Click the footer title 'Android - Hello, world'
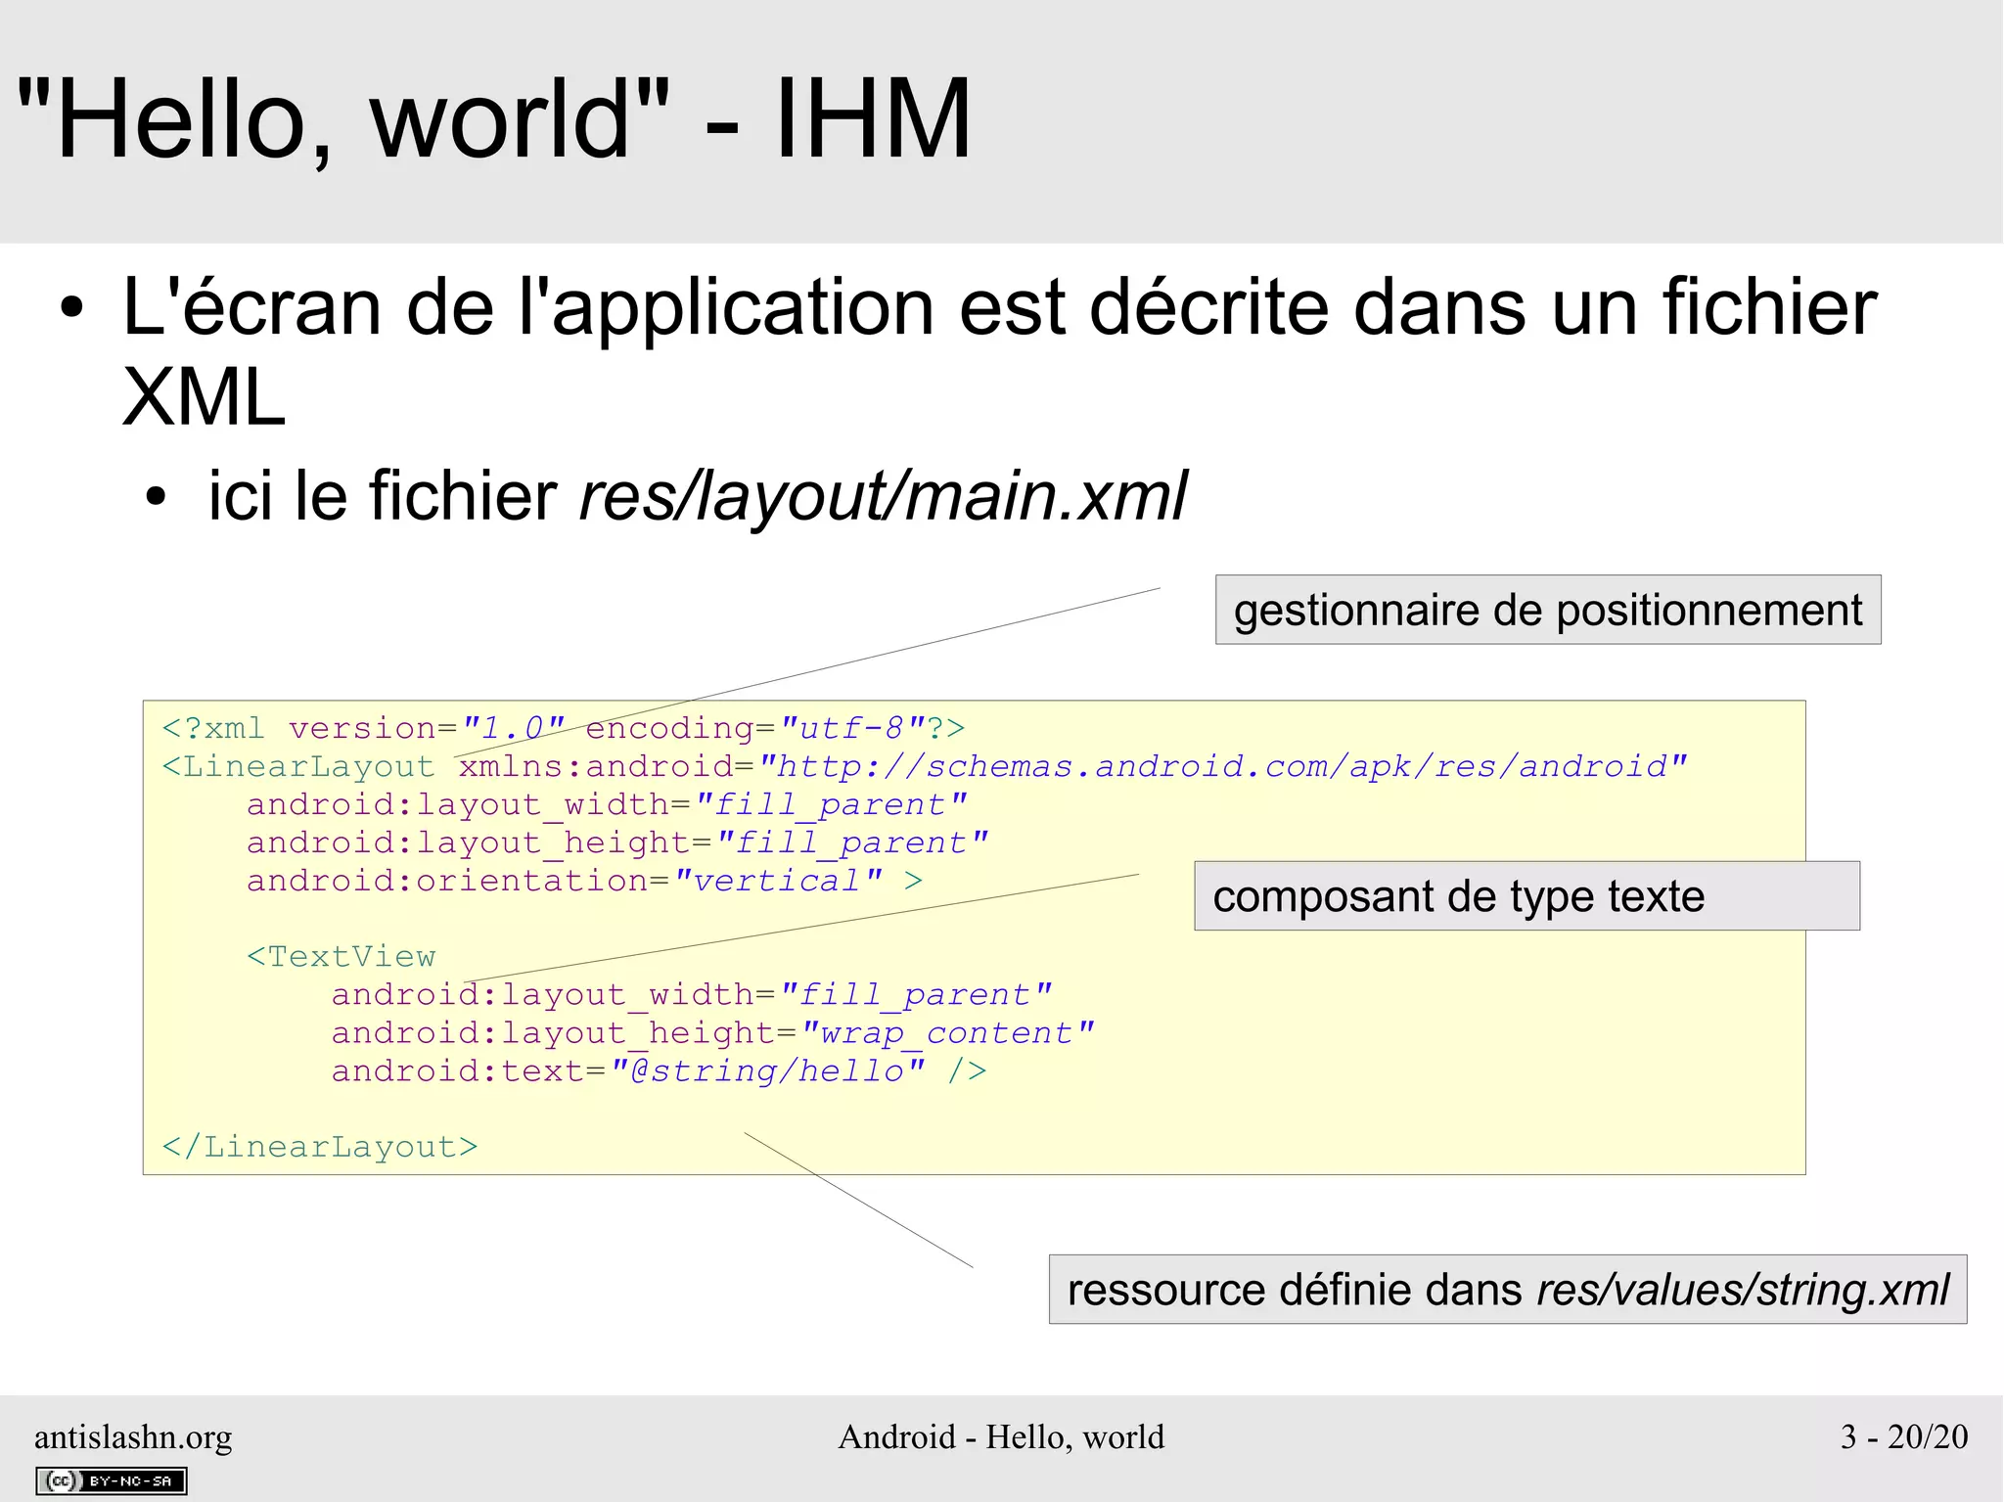The image size is (2004, 1502). [1001, 1436]
